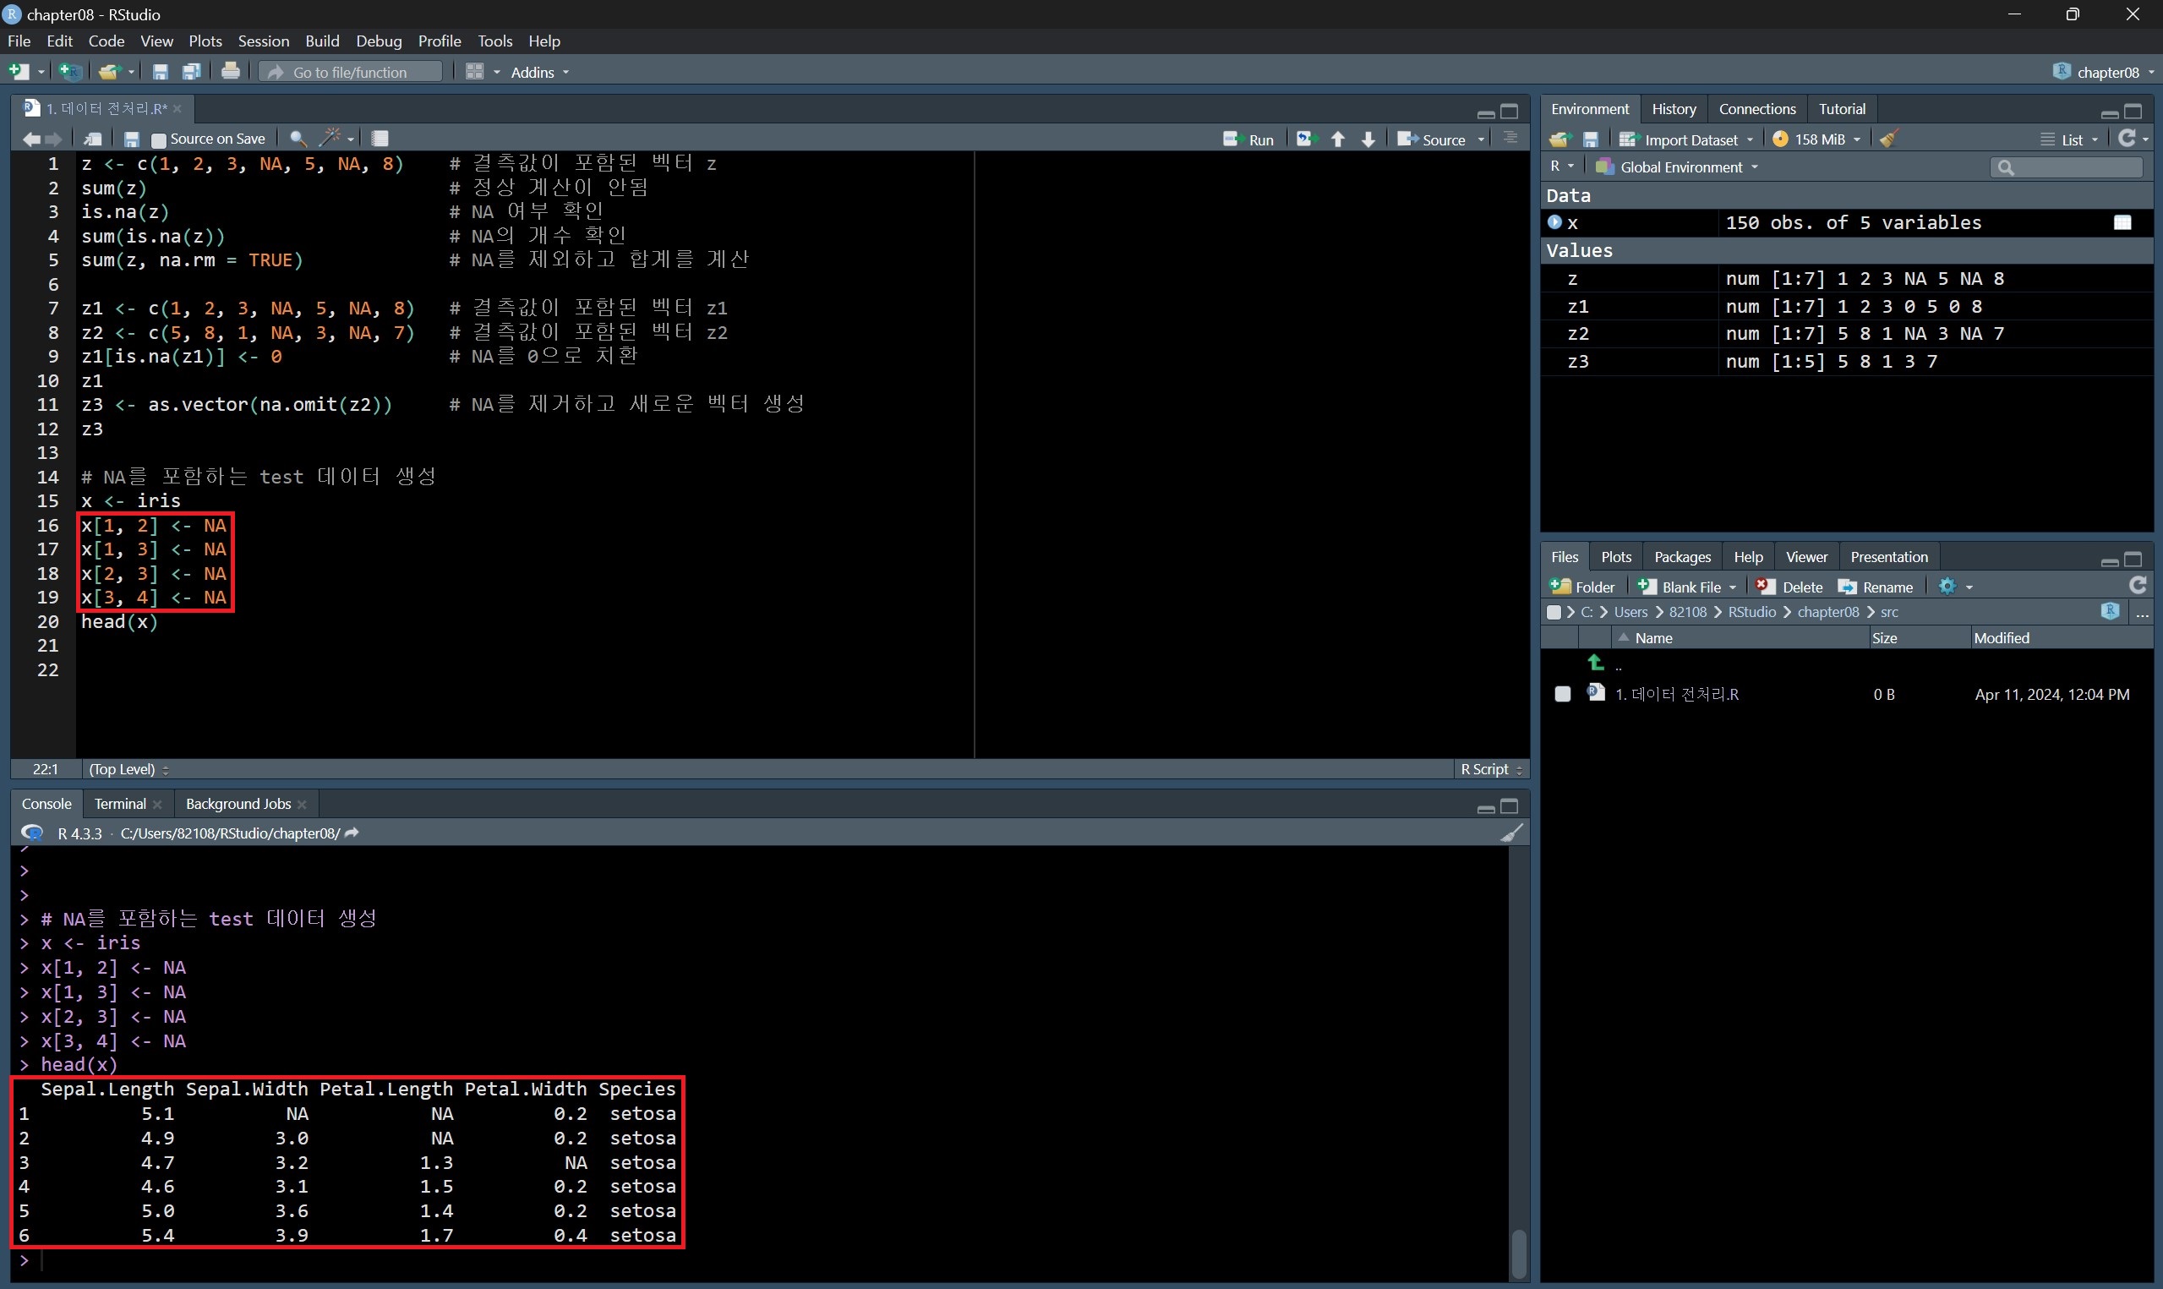Check the box beside 1. 데이터 전처리.R file
2163x1289 pixels.
click(1562, 694)
